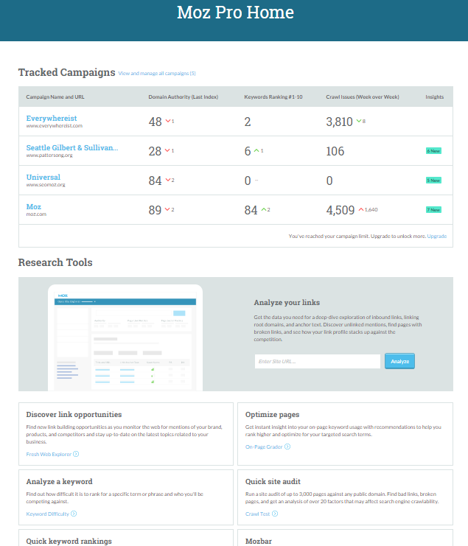Click the Moz logo in the tool preview
Screen dimensions: 468x546
(63, 294)
